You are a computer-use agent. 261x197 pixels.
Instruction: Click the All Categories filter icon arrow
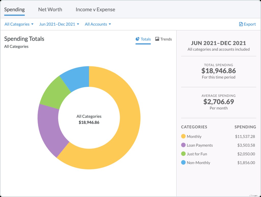pyautogui.click(x=32, y=24)
